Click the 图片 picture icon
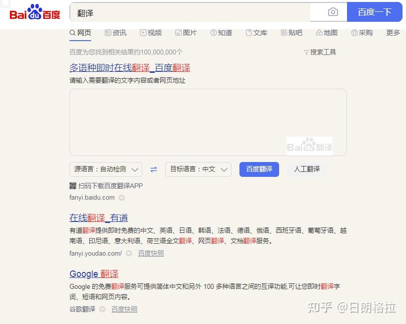The width and height of the screenshot is (406, 324). [x=178, y=33]
